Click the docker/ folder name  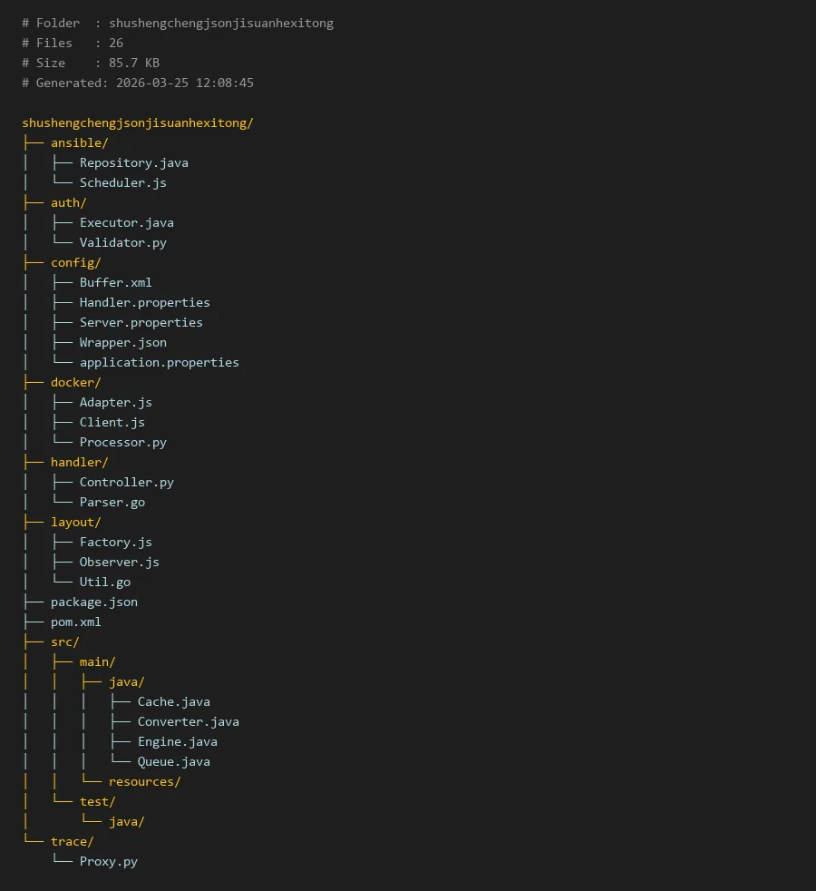(x=75, y=382)
